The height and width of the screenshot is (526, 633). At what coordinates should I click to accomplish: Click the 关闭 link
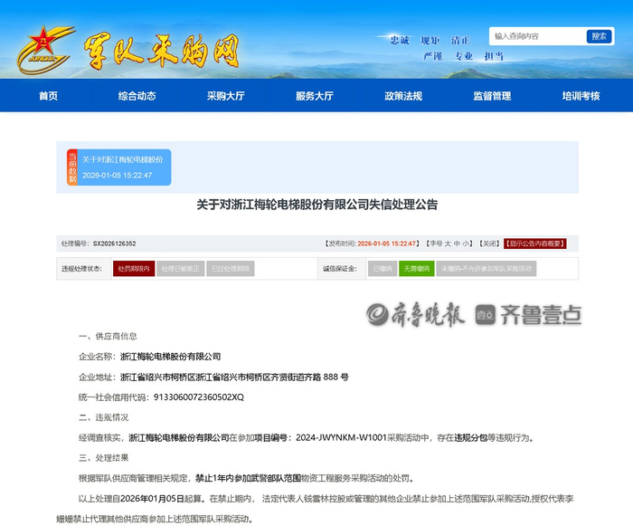tap(490, 244)
